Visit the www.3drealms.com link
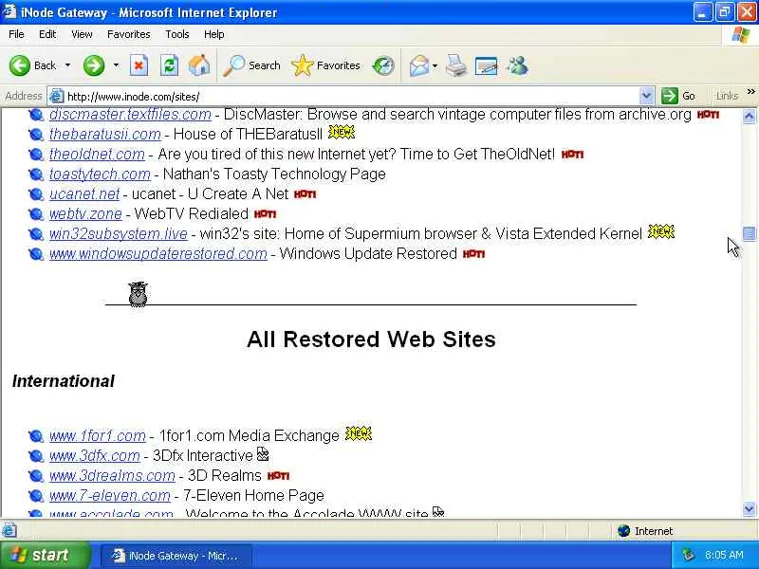 pos(112,476)
